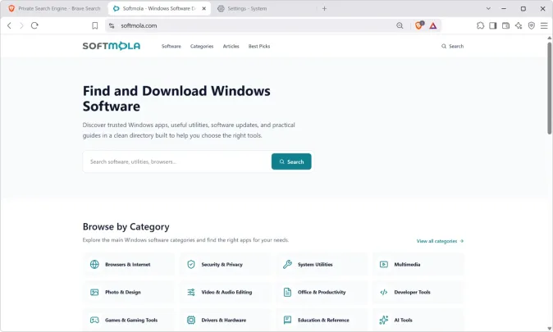The image size is (553, 332).
Task: Click the scrollbar down arrow
Action: coord(549,329)
